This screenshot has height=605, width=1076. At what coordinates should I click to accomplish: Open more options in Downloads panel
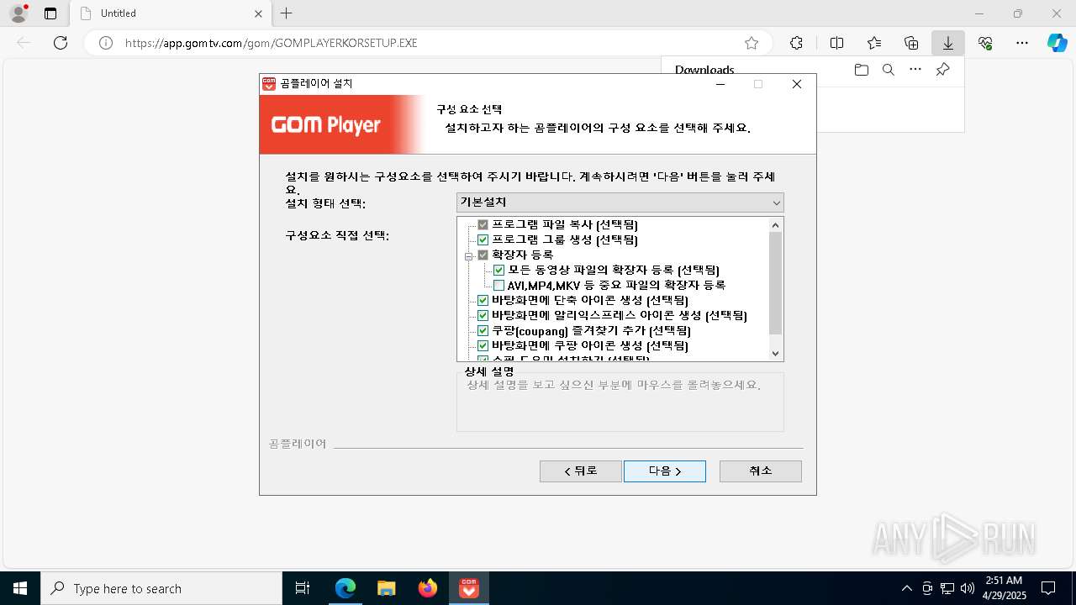click(915, 70)
